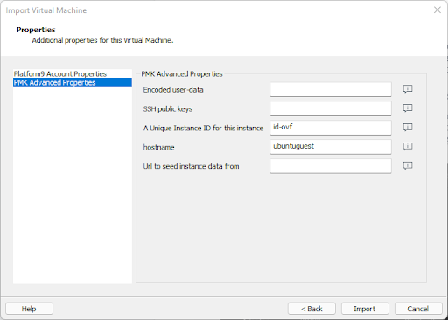Select PMK Advanced Properties category
This screenshot has height=320, width=448.
[x=73, y=82]
